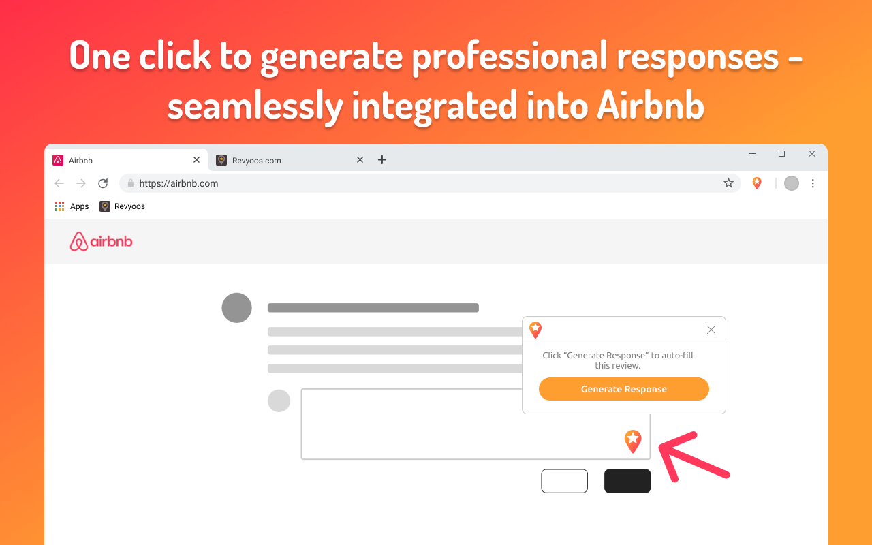The height and width of the screenshot is (545, 872).
Task: Click inside the review reply text box
Action: (476, 424)
